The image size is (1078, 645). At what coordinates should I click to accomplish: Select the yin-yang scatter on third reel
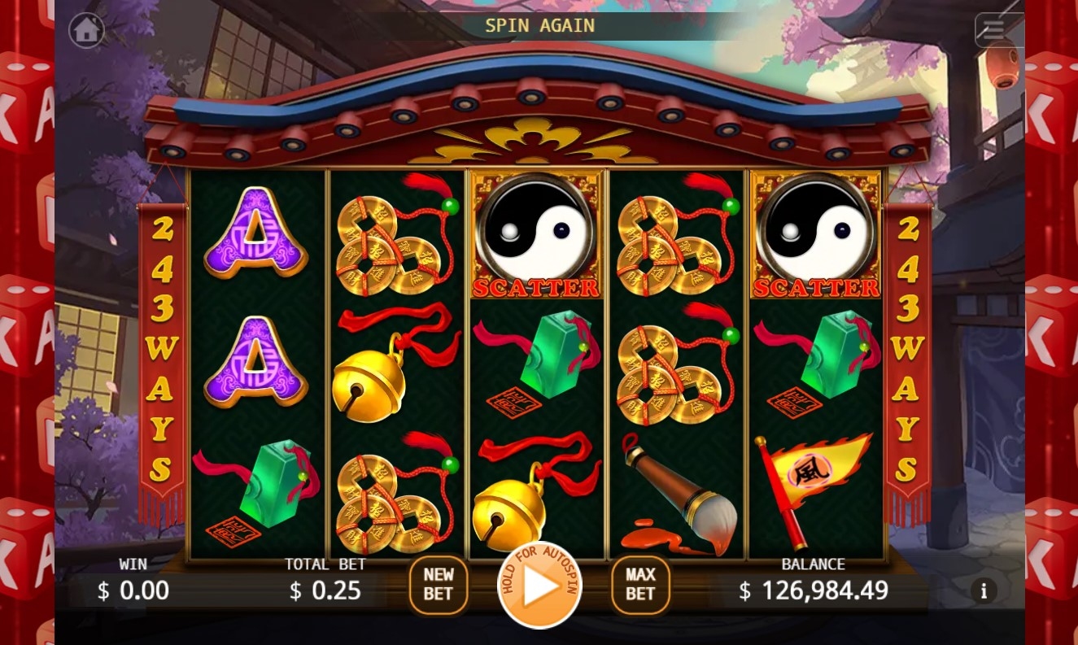535,235
